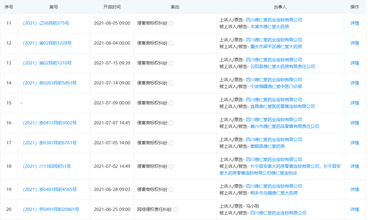The height and width of the screenshot is (220, 368).
Task: Open case (2021) 浙0483民初4565号
Action: 50,189
